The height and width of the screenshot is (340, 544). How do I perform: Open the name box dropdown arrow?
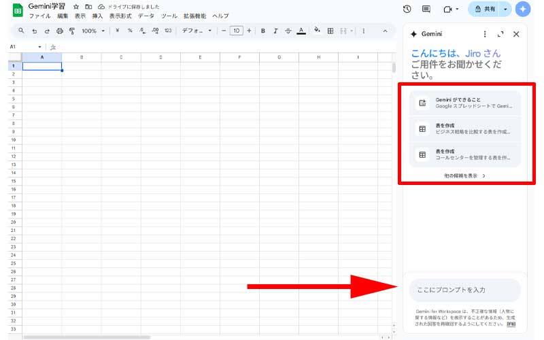[39, 47]
